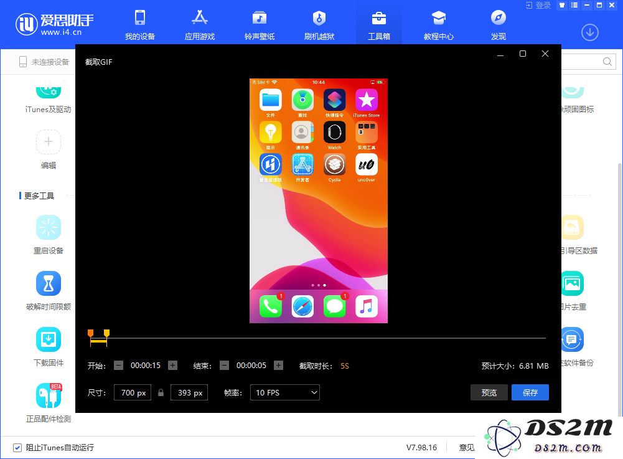Open the list menu icon in title bar
The image size is (623, 459).
(x=574, y=5)
